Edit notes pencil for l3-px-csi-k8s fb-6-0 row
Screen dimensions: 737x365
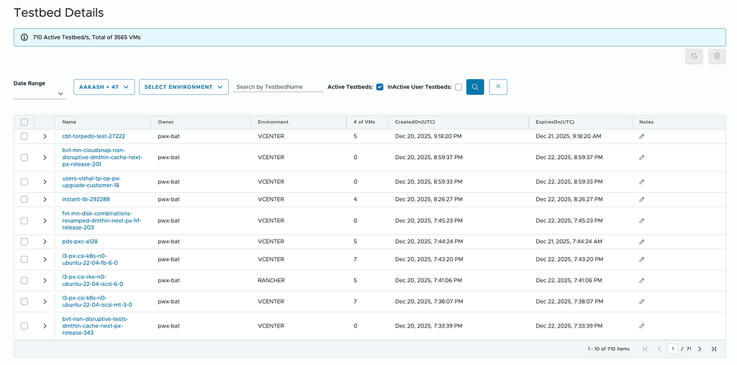[x=641, y=260]
